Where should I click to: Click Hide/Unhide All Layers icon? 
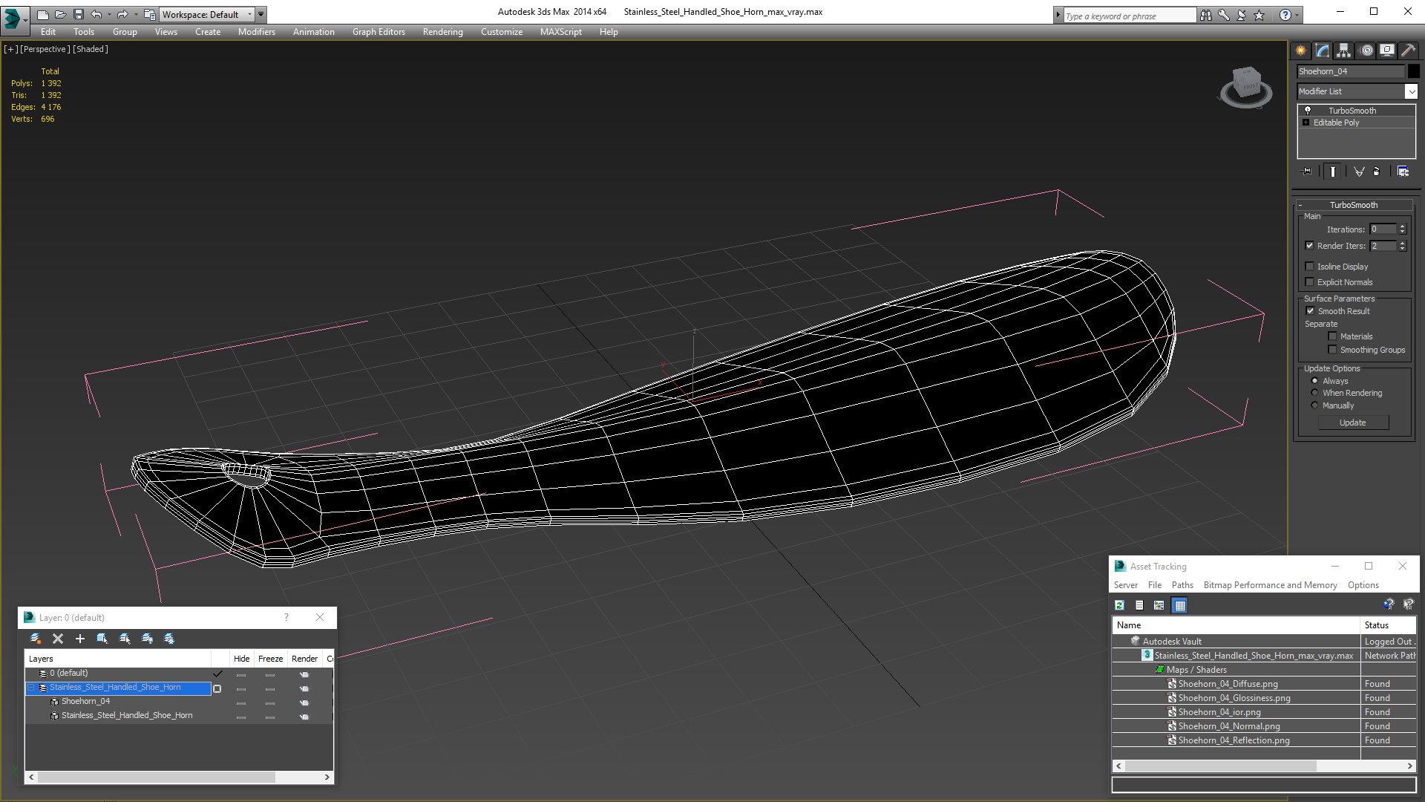coord(147,639)
